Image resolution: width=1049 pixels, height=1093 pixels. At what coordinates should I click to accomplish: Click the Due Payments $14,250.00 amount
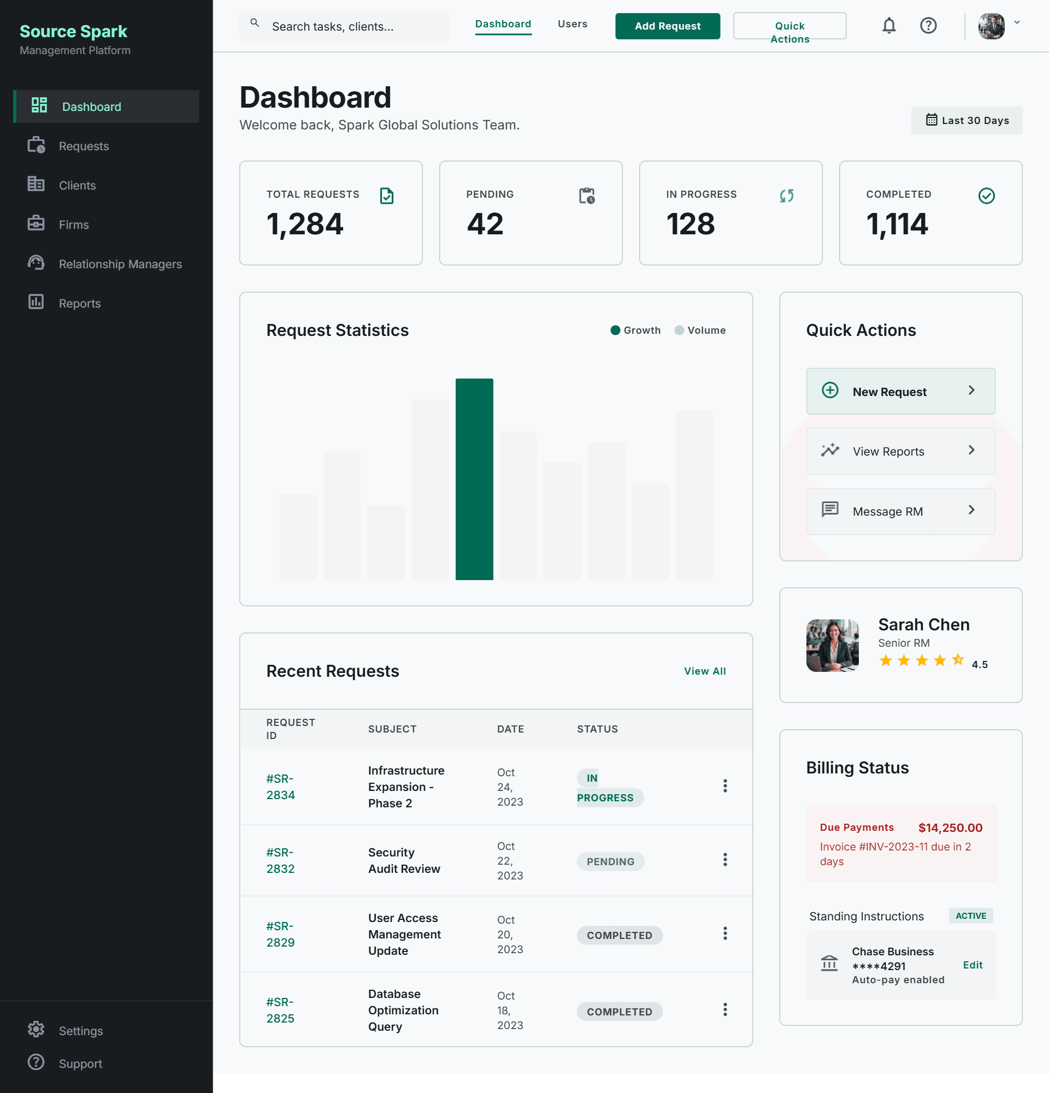tap(950, 828)
